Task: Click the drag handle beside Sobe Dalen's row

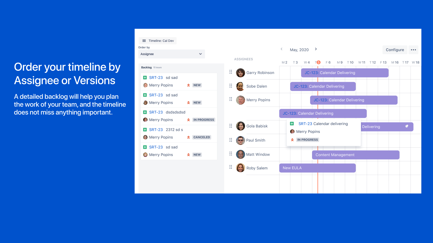Action: [x=231, y=86]
